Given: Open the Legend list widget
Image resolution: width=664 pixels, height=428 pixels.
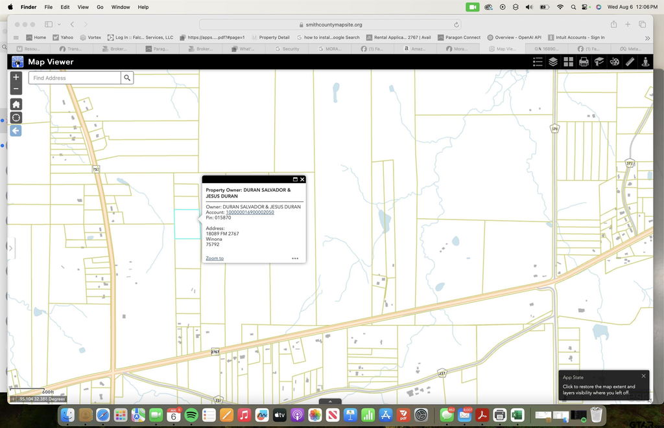Looking at the screenshot, I should point(538,62).
